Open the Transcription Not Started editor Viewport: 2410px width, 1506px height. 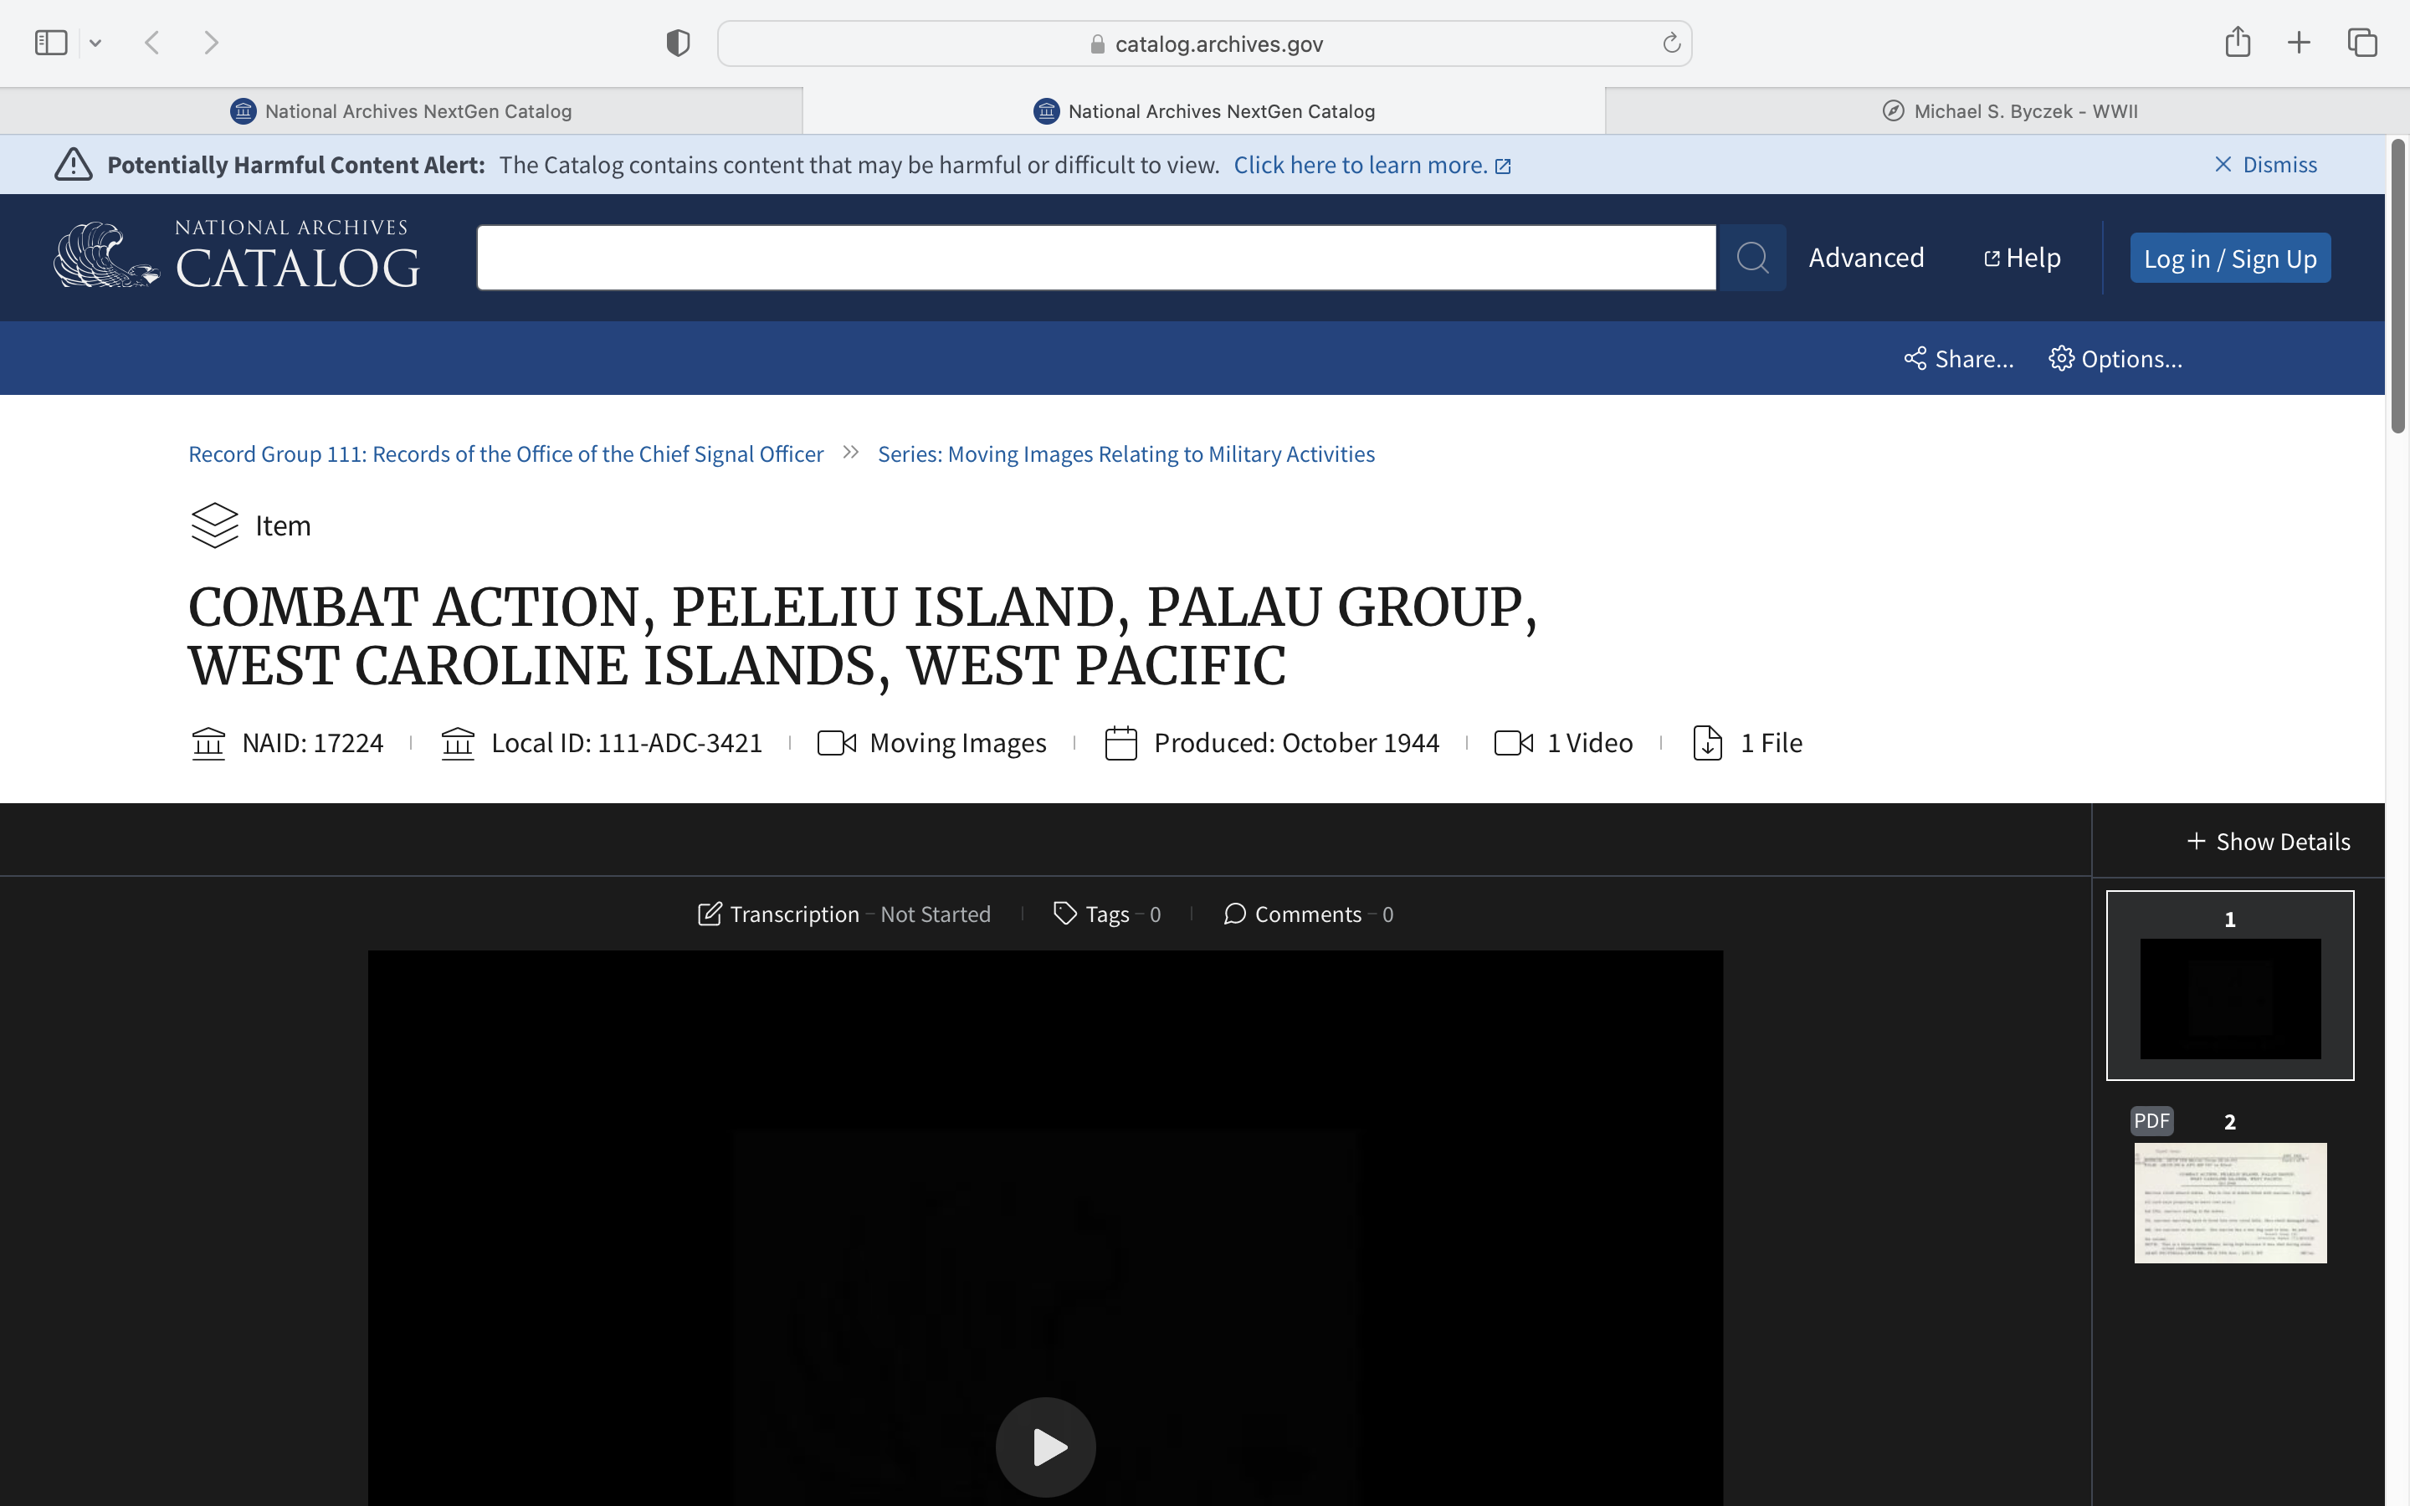pos(844,914)
